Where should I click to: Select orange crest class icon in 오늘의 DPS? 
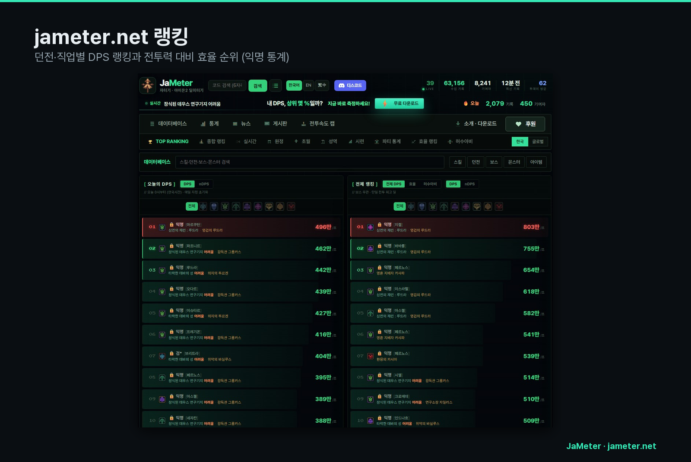(280, 206)
